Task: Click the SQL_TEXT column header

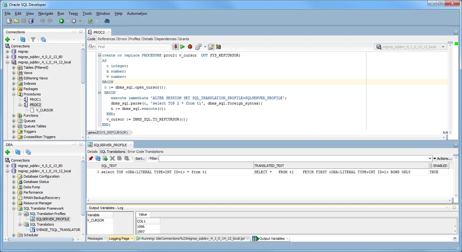Action: tap(177, 165)
